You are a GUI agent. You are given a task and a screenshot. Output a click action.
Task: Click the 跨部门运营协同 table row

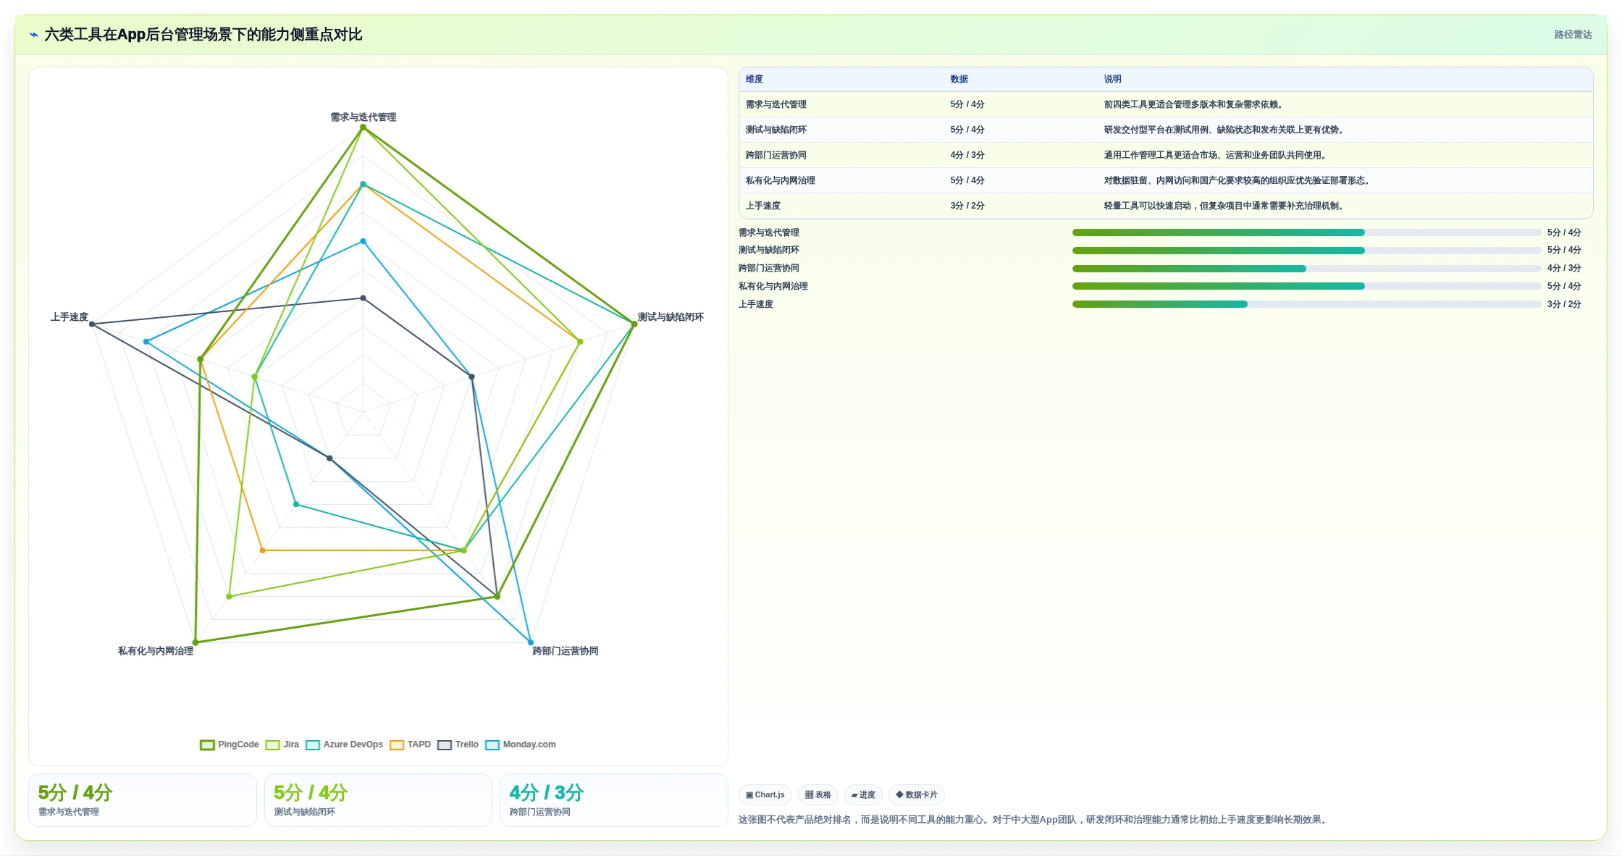point(1166,155)
